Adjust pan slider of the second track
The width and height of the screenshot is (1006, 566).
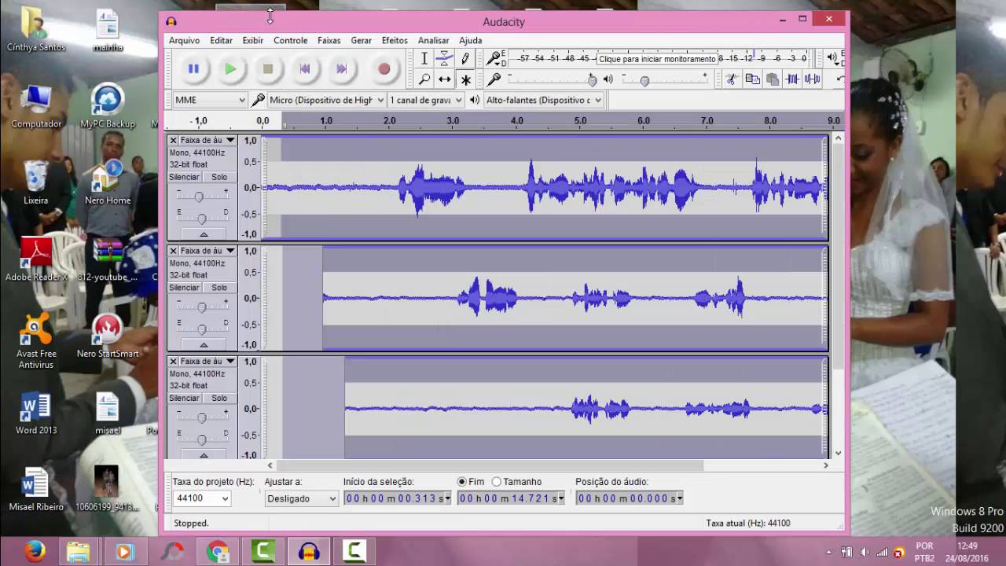(203, 329)
